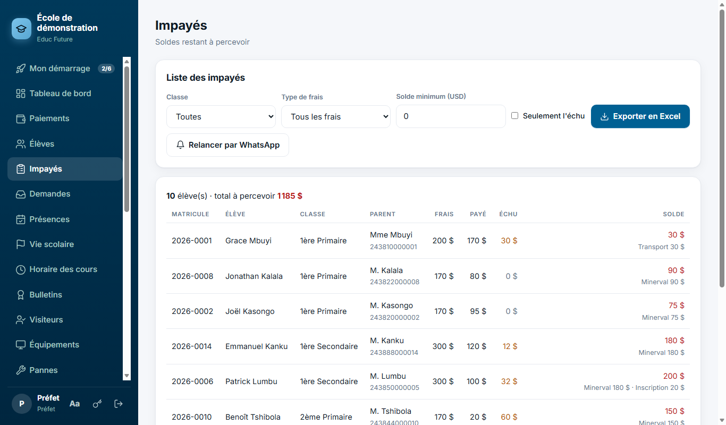Click the Visiteurs person-check icon
The image size is (726, 425).
[21, 320]
